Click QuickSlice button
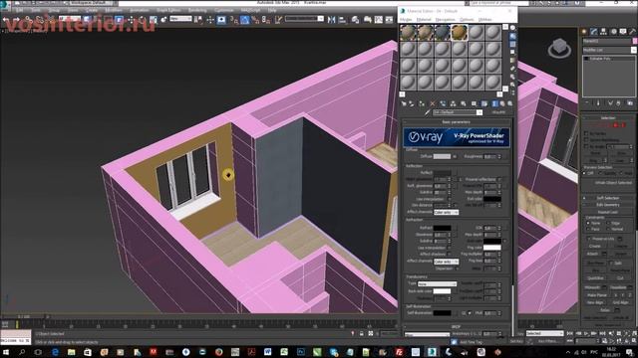638x358 pixels. [x=595, y=278]
